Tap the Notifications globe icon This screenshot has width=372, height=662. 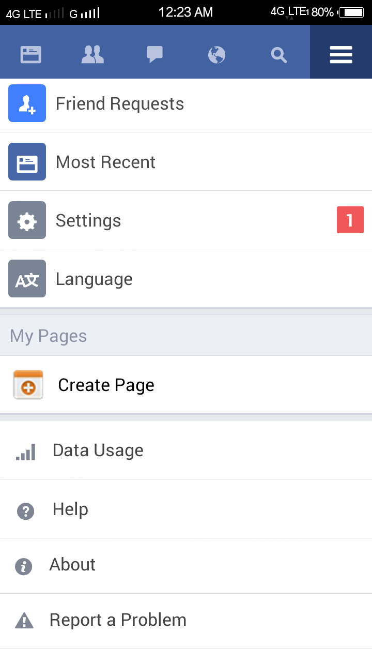pos(217,54)
